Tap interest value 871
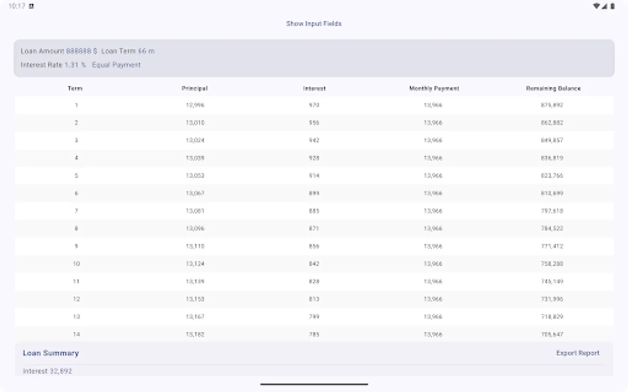This screenshot has height=392, width=628. 314,229
